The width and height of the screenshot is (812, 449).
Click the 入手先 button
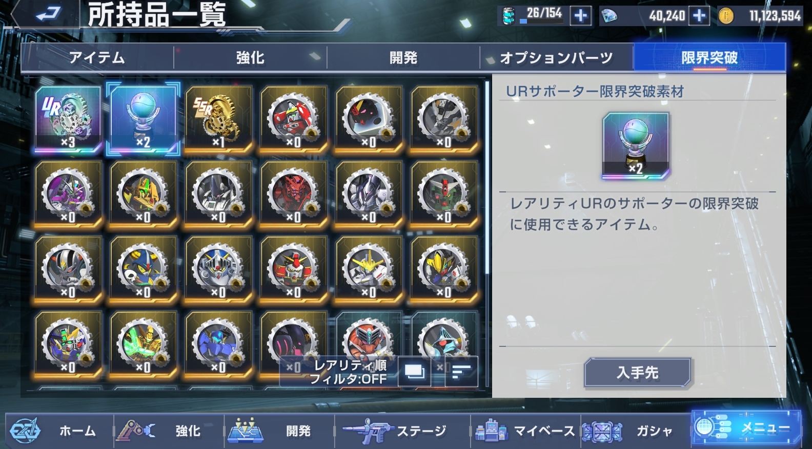click(x=638, y=372)
